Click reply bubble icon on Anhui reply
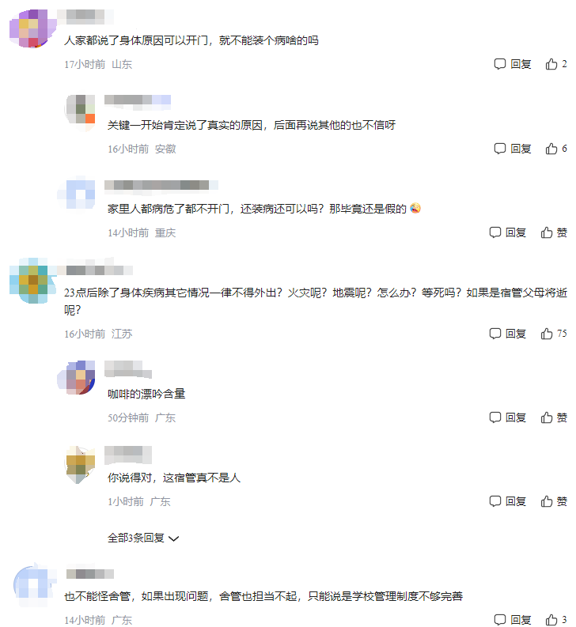The height and width of the screenshot is (627, 576). [499, 149]
